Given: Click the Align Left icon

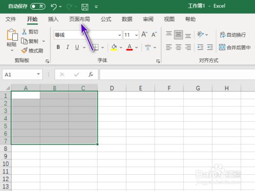Looking at the screenshot, I should pos(169,47).
